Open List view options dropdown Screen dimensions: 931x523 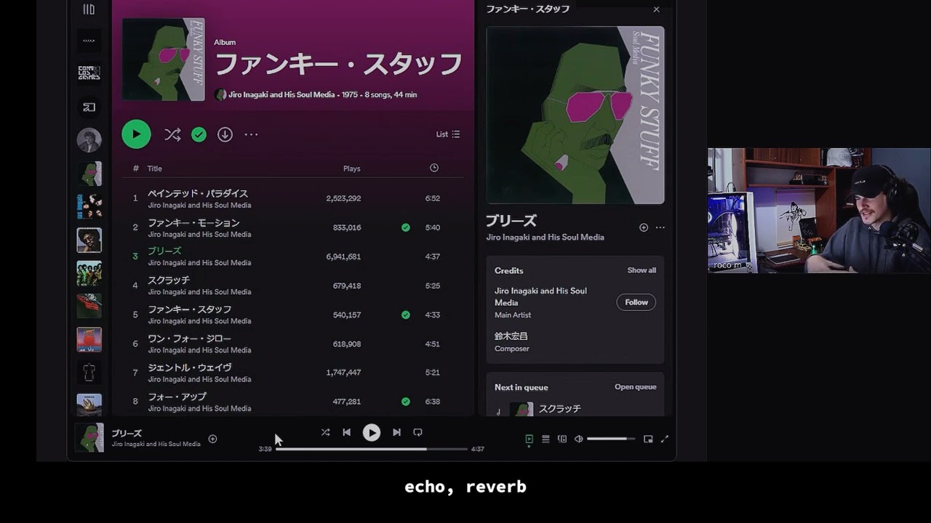click(x=448, y=134)
